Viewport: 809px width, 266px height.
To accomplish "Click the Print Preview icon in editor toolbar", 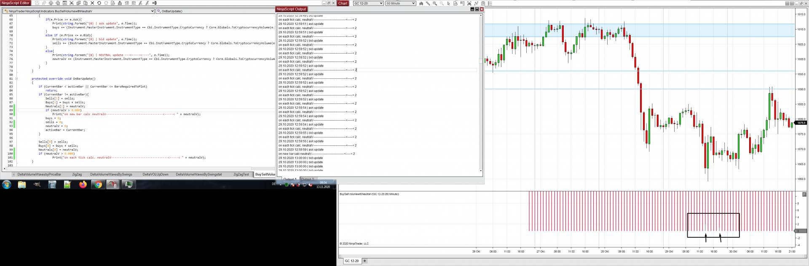I will coord(58,3).
